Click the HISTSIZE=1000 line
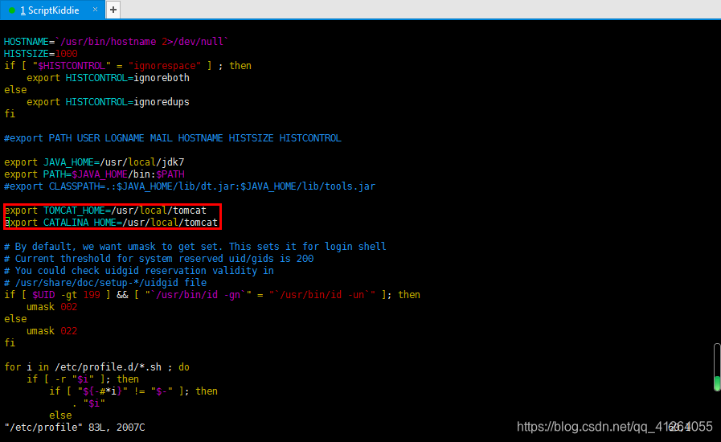The image size is (721, 442). (40, 53)
